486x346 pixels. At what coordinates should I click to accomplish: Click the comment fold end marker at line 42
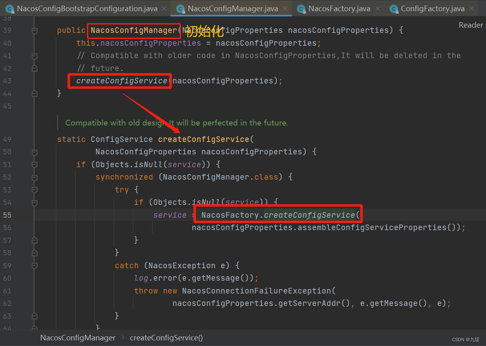[34, 68]
